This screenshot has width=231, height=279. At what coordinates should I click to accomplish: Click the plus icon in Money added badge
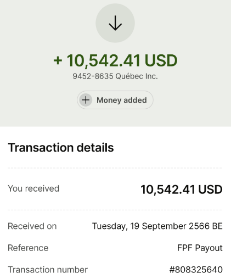(86, 100)
